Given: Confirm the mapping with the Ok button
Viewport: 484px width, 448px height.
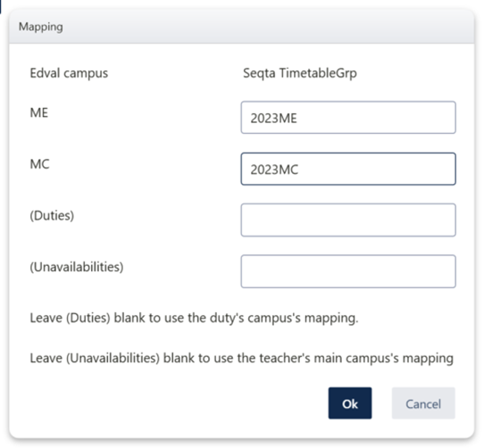Looking at the screenshot, I should pyautogui.click(x=350, y=403).
